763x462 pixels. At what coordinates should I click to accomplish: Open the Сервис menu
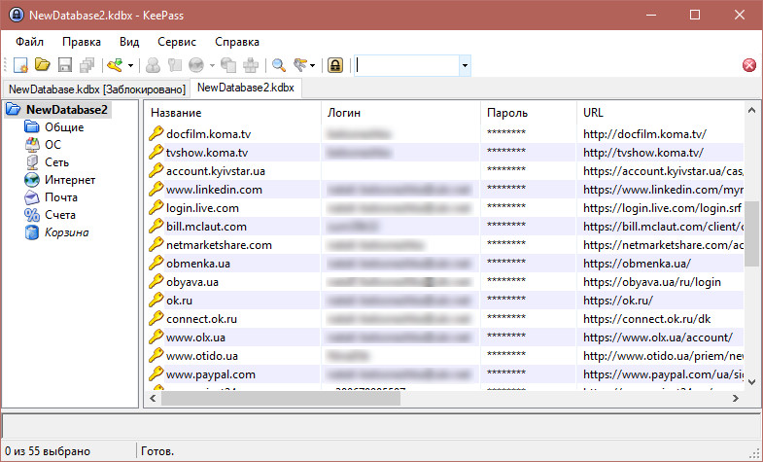[x=177, y=42]
